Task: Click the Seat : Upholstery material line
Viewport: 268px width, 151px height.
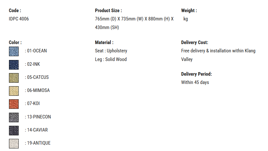Action: [111, 51]
